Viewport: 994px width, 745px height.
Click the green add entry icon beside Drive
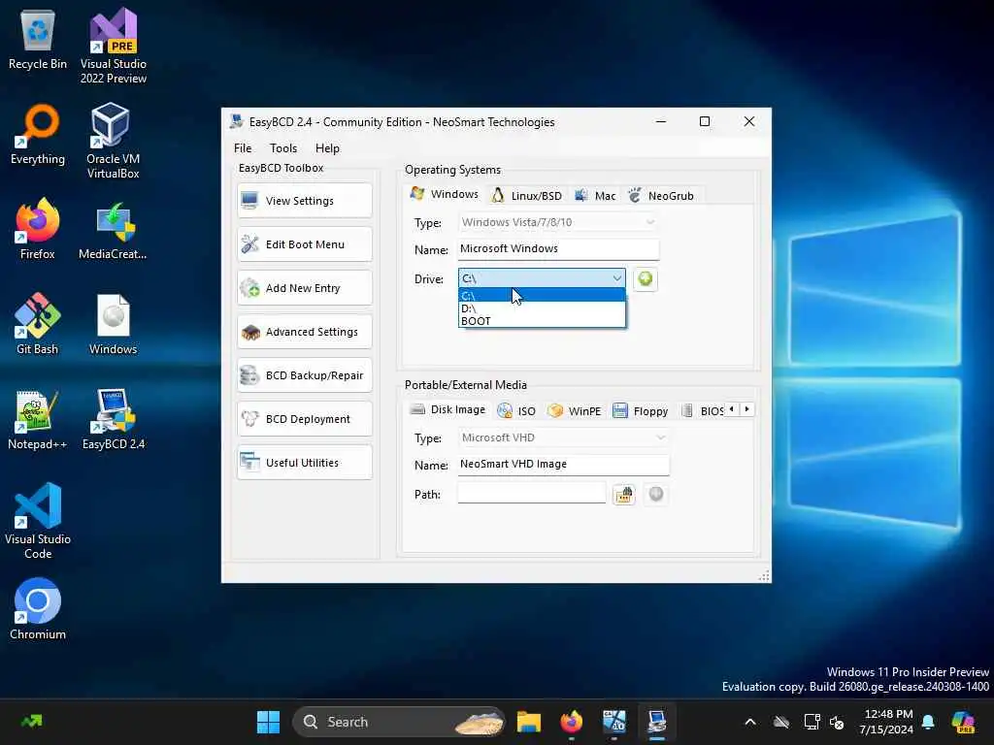pyautogui.click(x=646, y=279)
